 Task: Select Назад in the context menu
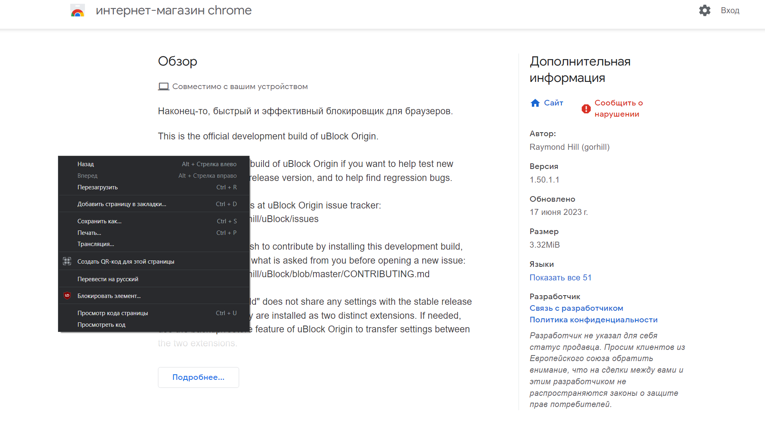tap(154, 164)
